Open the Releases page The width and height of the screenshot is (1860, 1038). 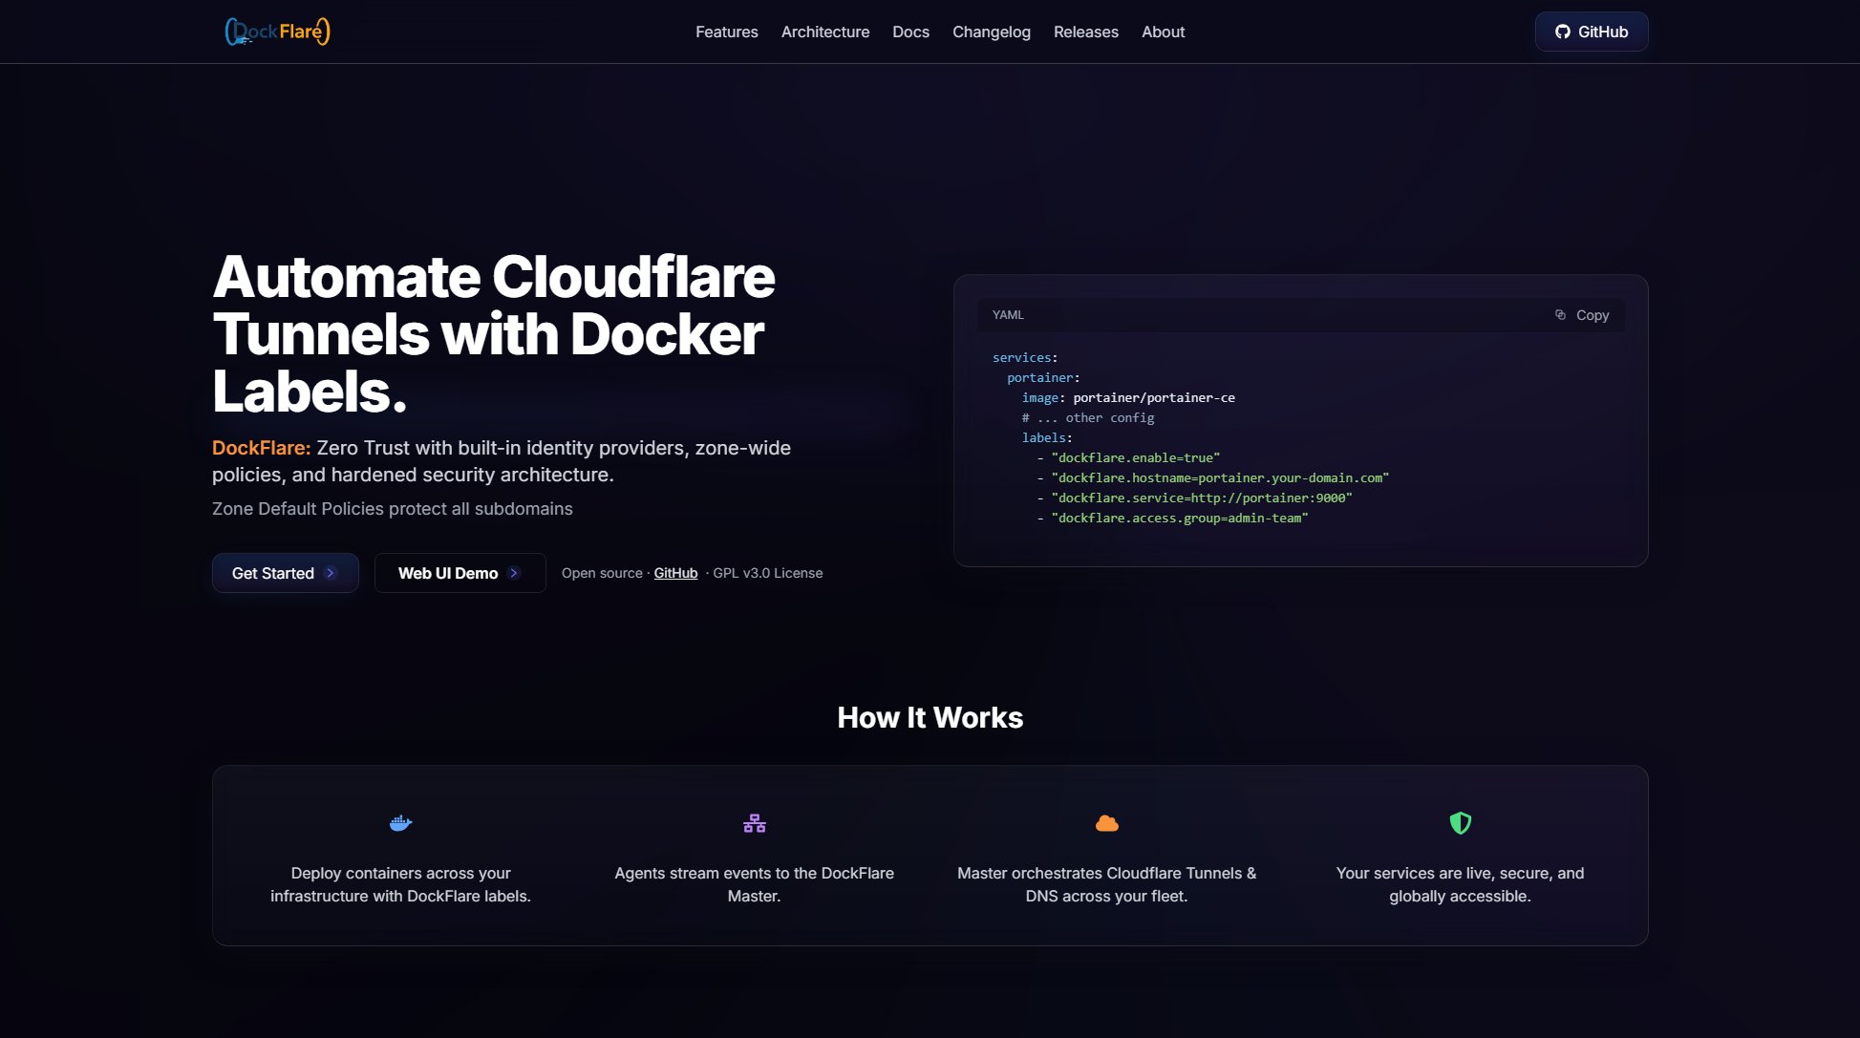pos(1086,32)
